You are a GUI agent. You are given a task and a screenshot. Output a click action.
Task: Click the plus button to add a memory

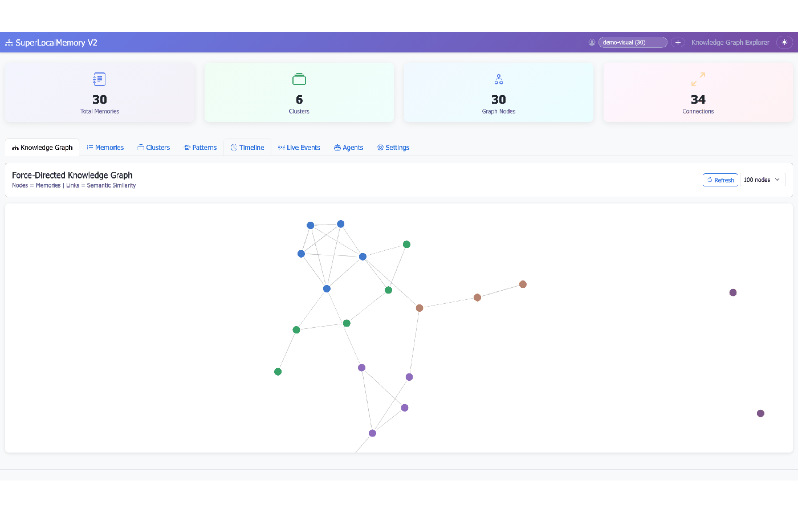(x=678, y=42)
